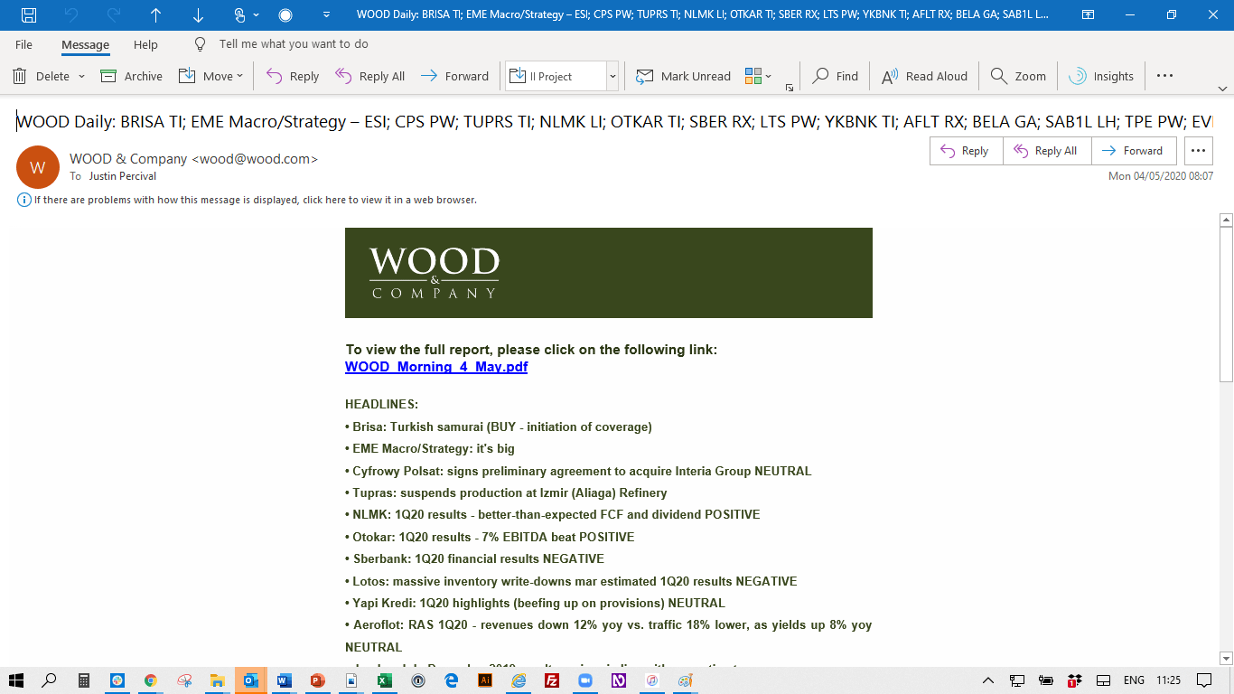The height and width of the screenshot is (694, 1234).
Task: Go to next item with down arrow
Action: click(199, 14)
